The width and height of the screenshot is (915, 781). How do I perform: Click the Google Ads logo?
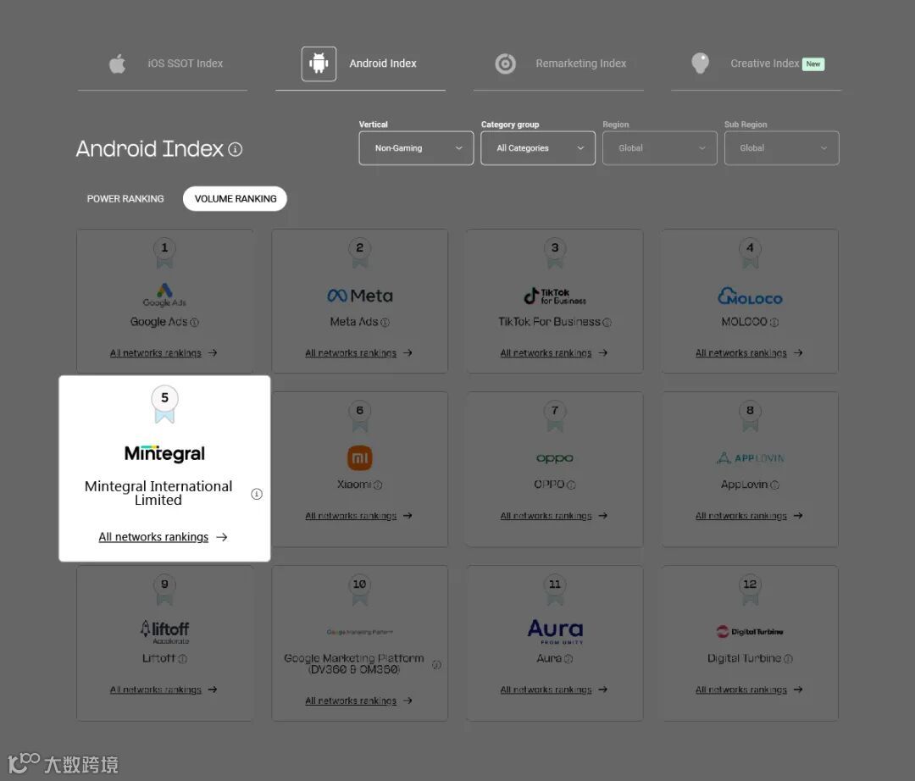[x=164, y=295]
